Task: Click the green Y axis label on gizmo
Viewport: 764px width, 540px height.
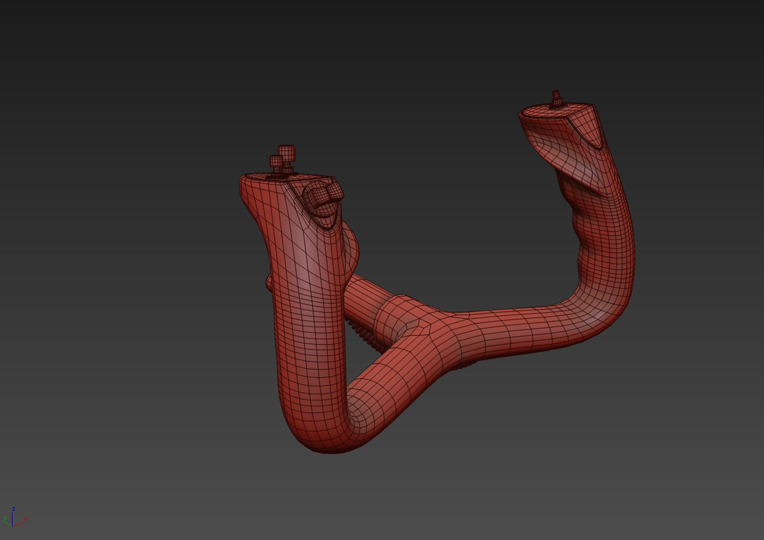Action: coord(4,518)
